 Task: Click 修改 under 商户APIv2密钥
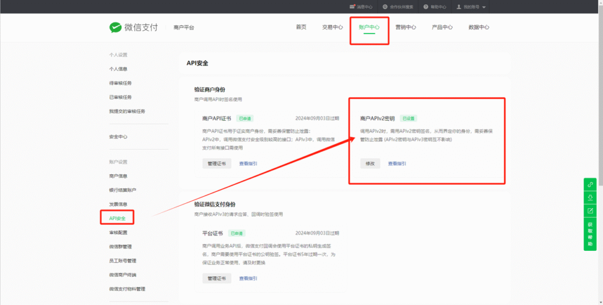click(370, 164)
